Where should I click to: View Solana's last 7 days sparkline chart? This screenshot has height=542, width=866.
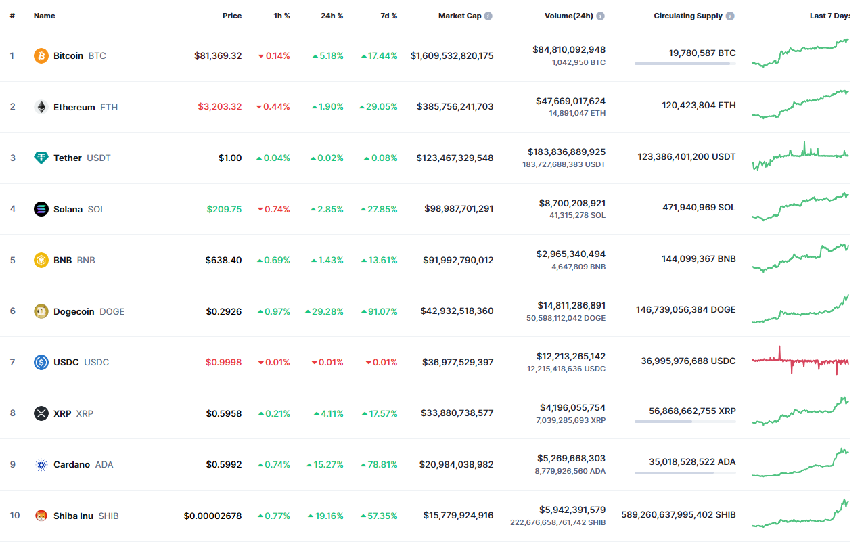click(801, 206)
